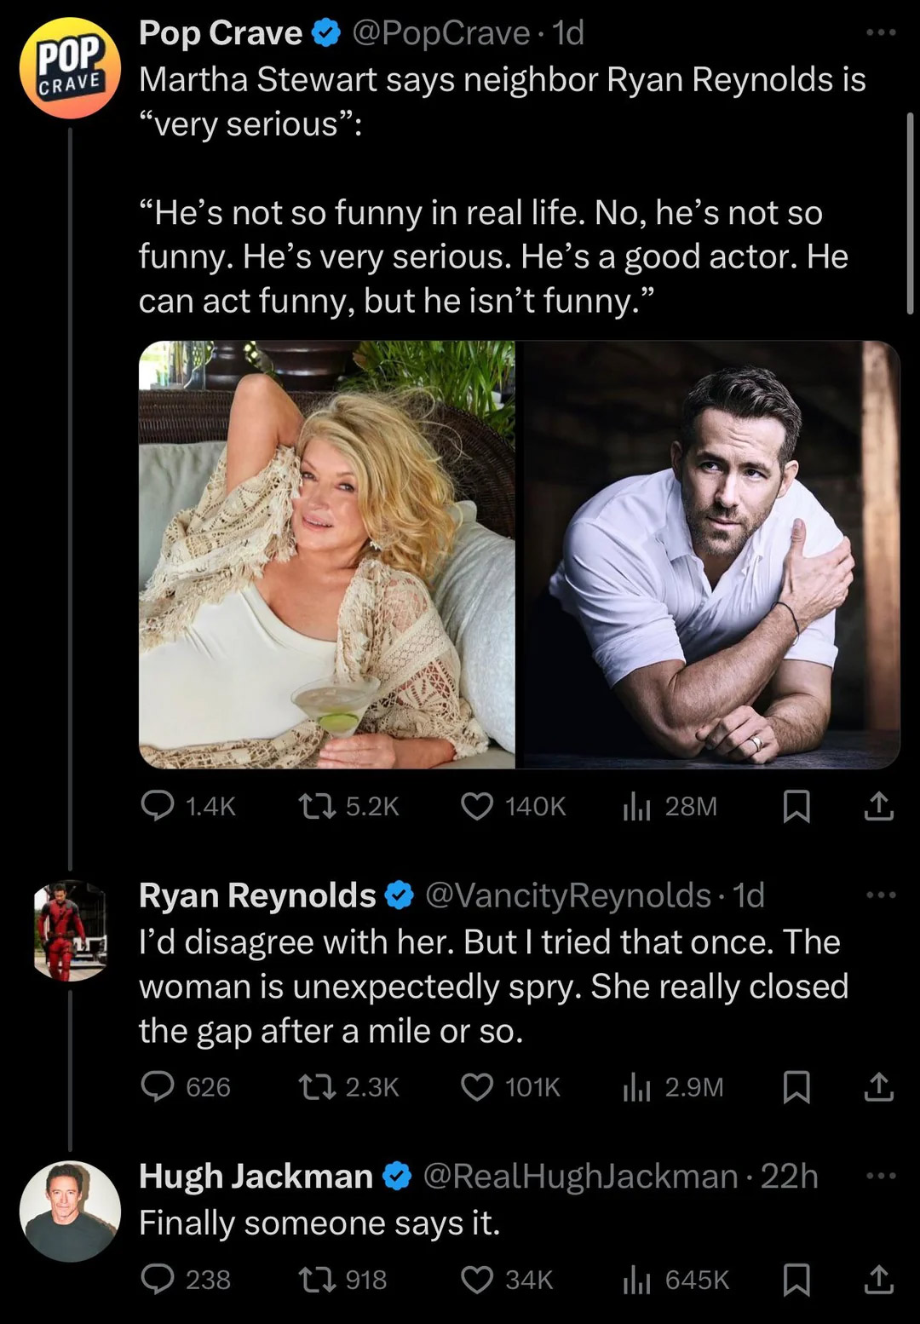Reply to the Pop Crave tweet
920x1324 pixels.
pos(158,805)
